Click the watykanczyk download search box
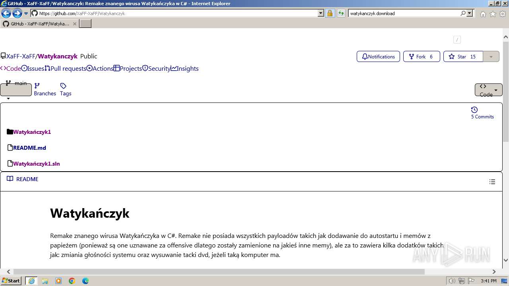The image size is (509, 286). point(404,13)
